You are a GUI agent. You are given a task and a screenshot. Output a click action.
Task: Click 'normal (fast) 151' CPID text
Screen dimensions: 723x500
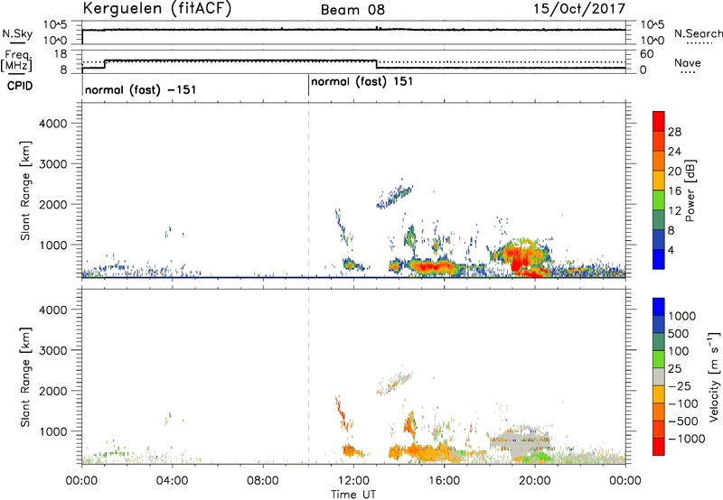point(362,82)
